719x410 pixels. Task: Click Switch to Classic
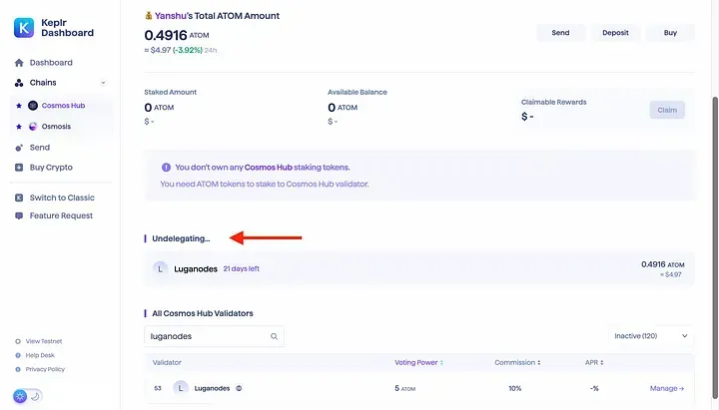(62, 198)
